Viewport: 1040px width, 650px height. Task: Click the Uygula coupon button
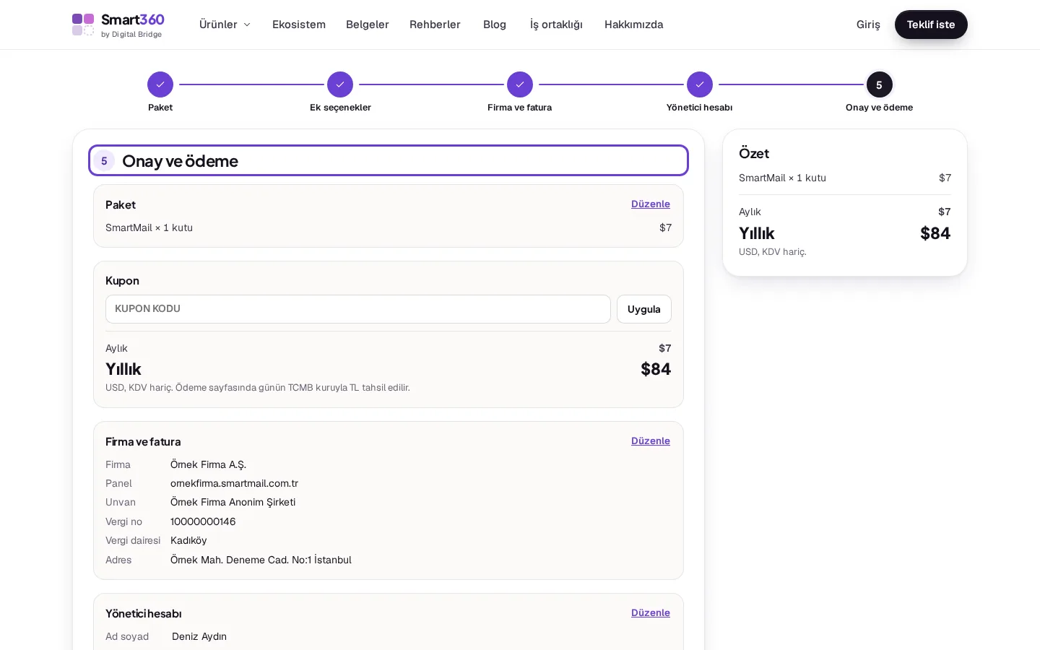[x=644, y=309]
